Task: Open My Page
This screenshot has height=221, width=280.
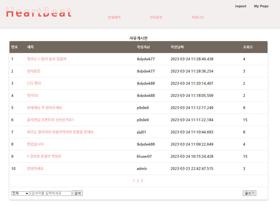Action: (261, 6)
